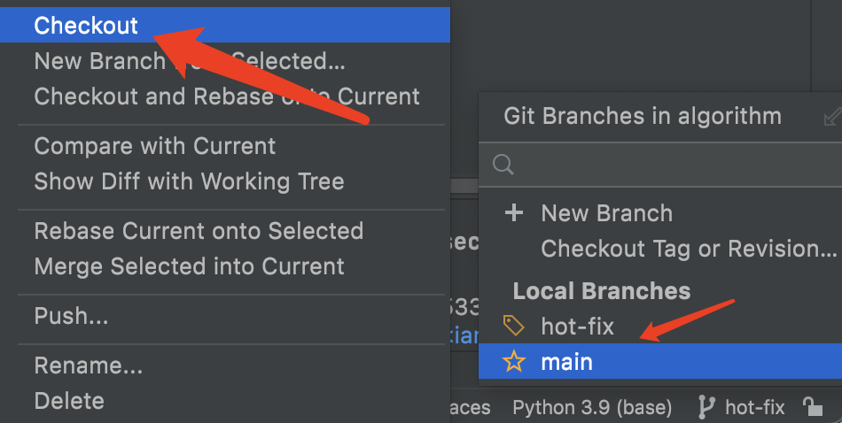Click Delete in the branch menu
Image resolution: width=842 pixels, height=423 pixels.
(x=69, y=400)
